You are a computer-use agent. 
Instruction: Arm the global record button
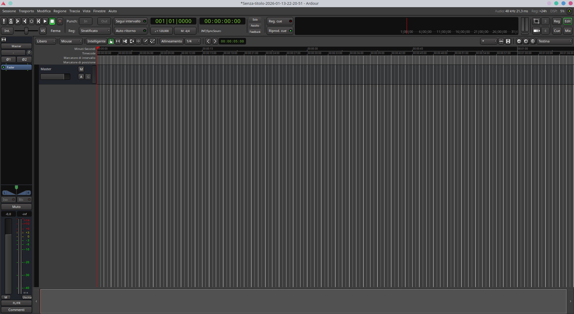point(60,21)
